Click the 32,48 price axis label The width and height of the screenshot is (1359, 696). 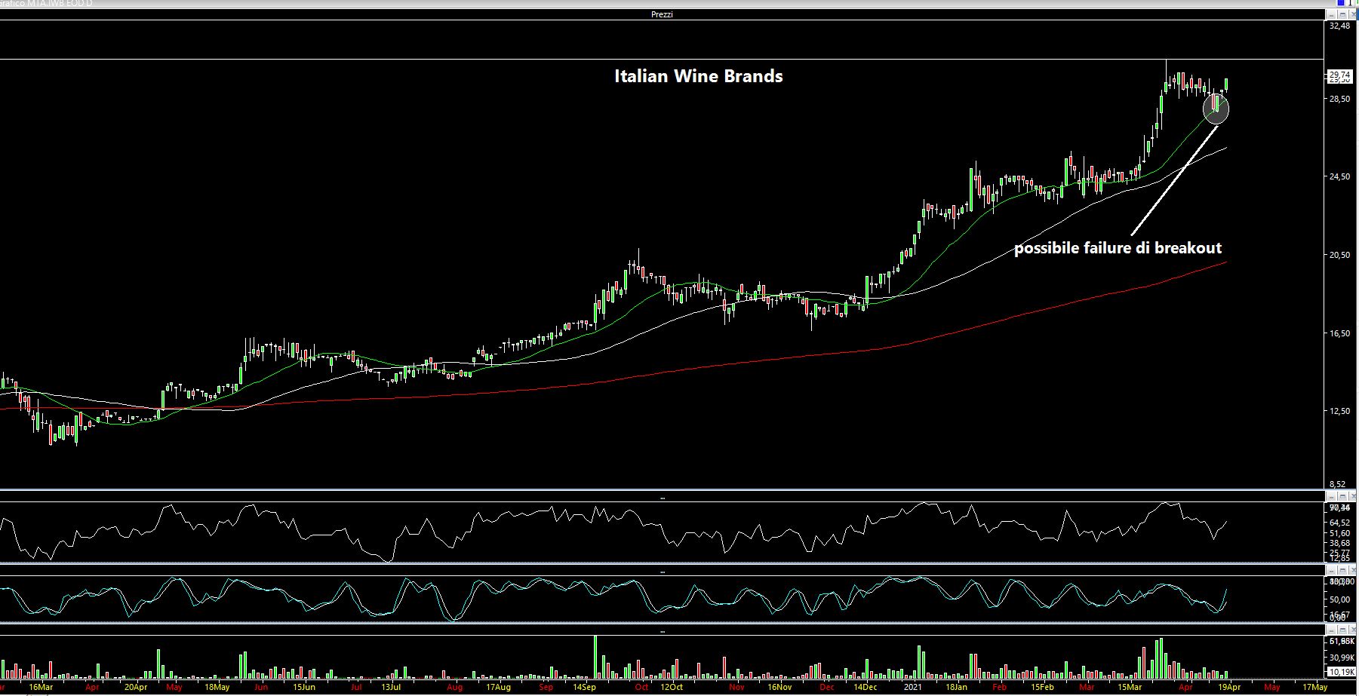click(1339, 26)
